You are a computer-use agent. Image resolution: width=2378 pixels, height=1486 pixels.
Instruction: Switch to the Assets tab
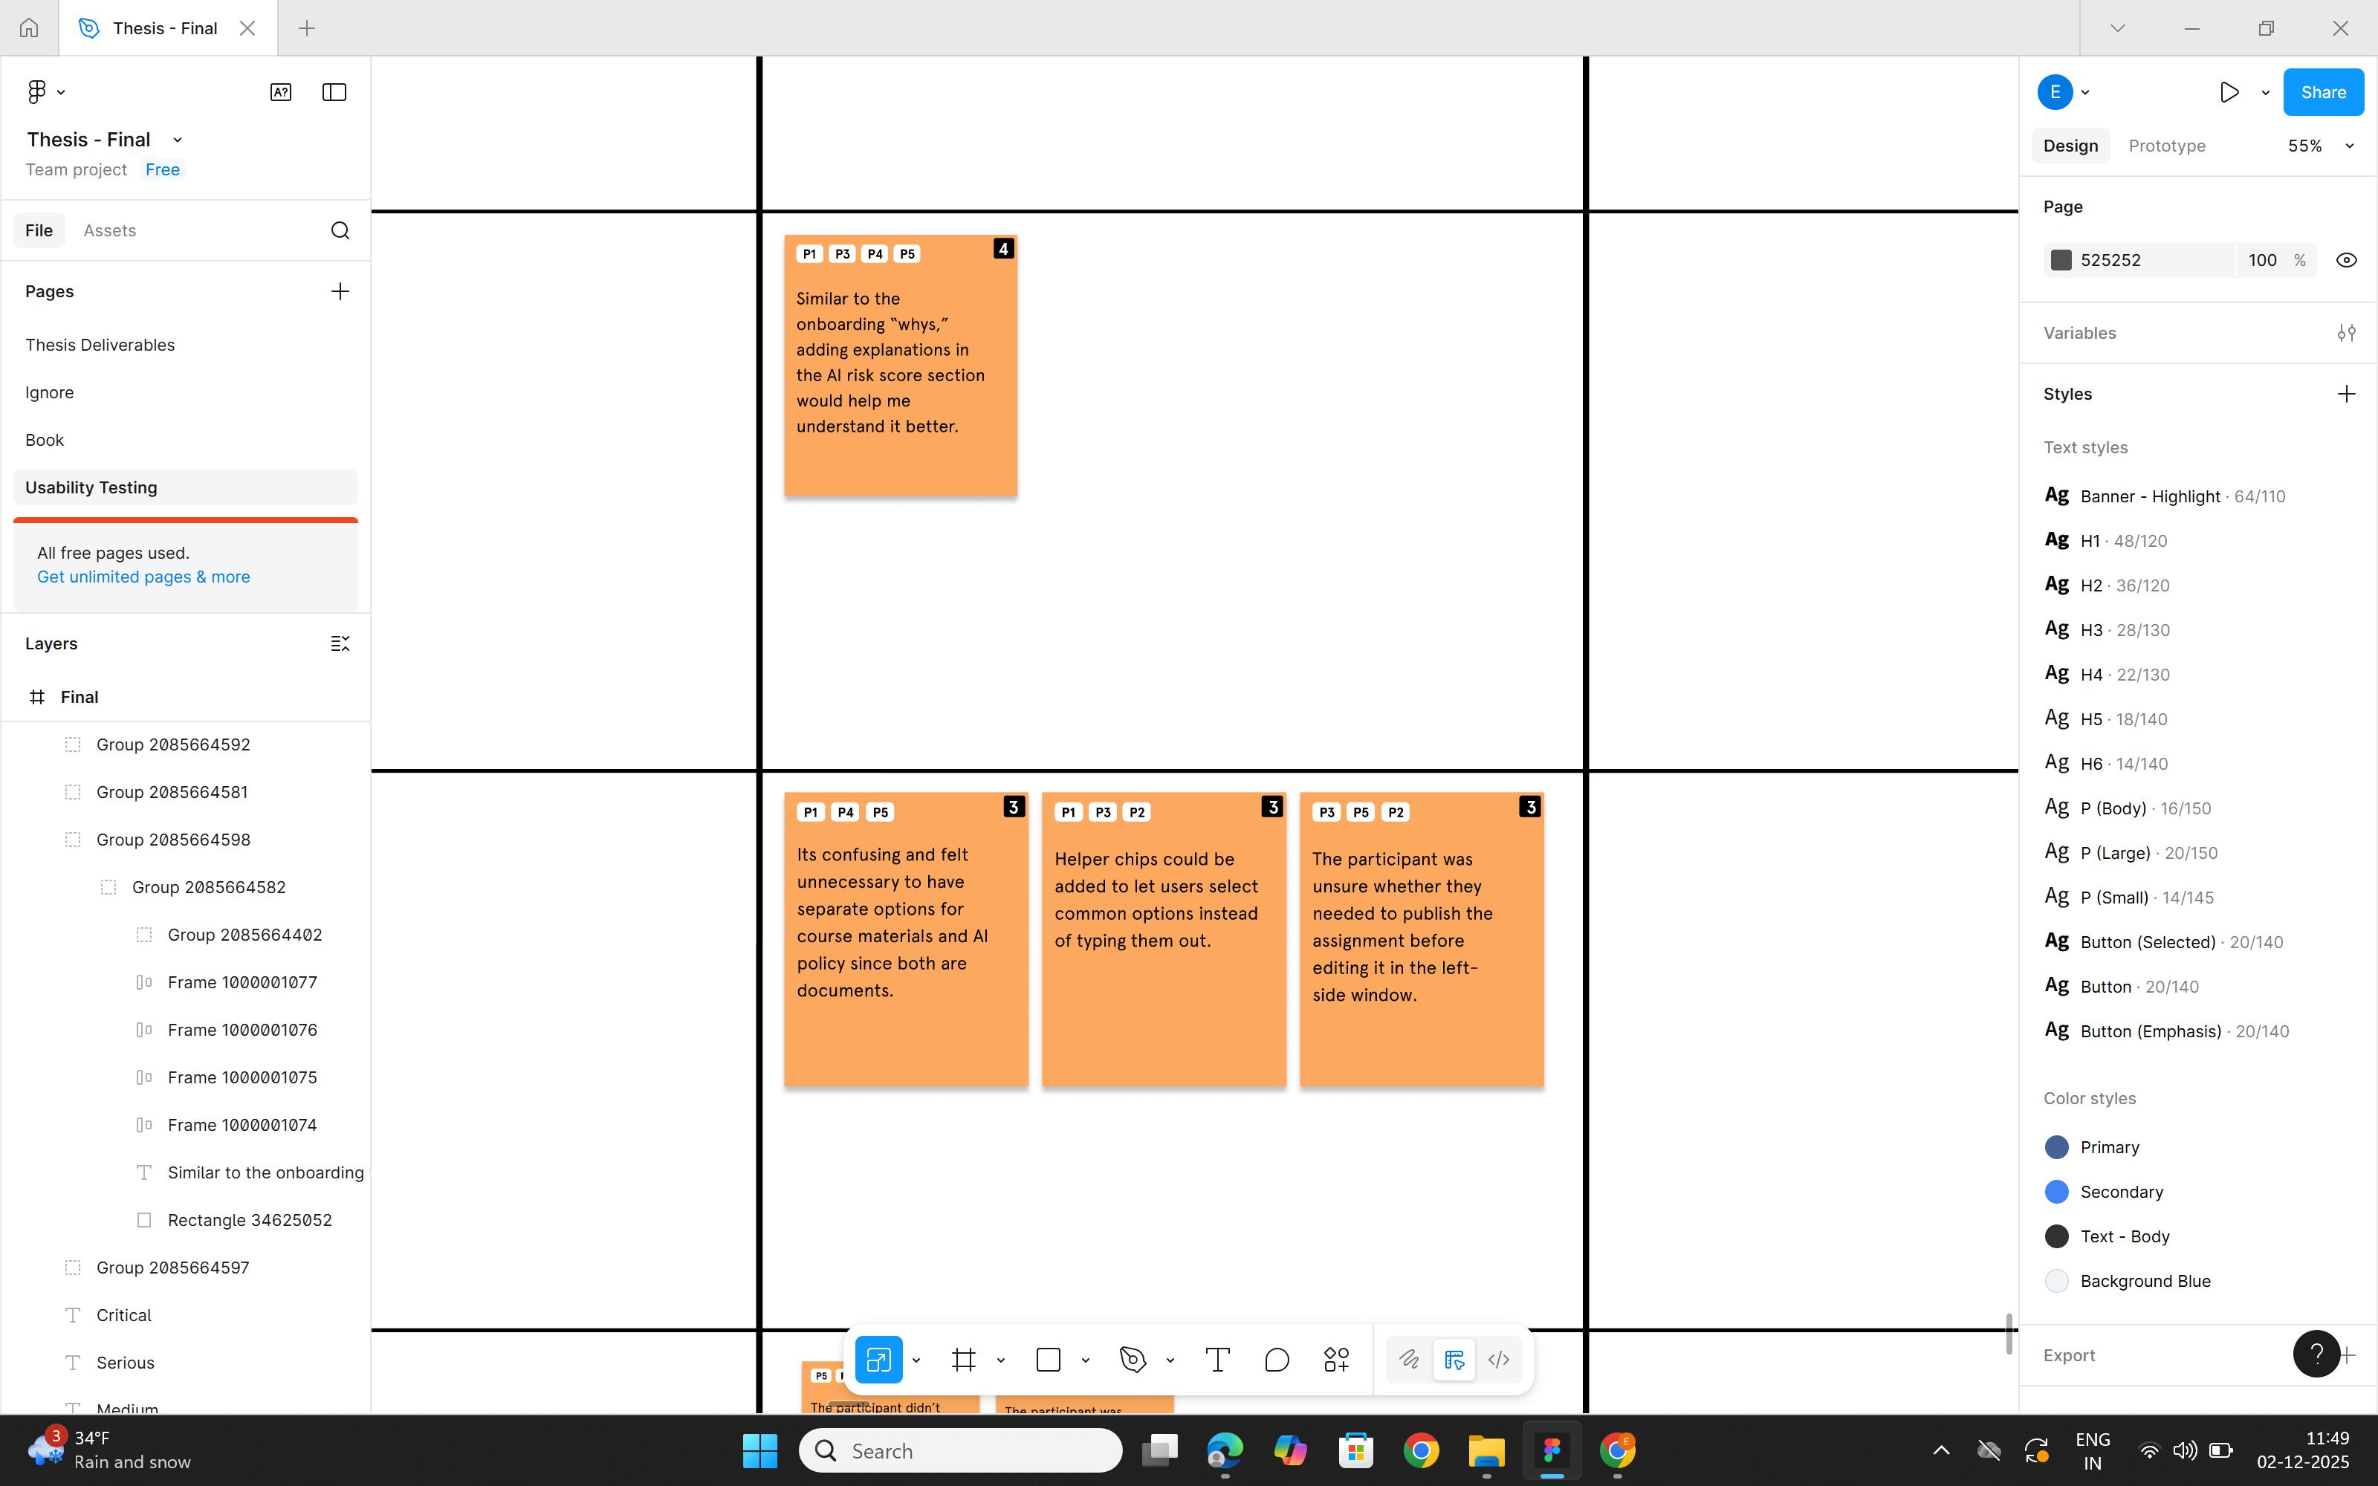[x=109, y=230]
